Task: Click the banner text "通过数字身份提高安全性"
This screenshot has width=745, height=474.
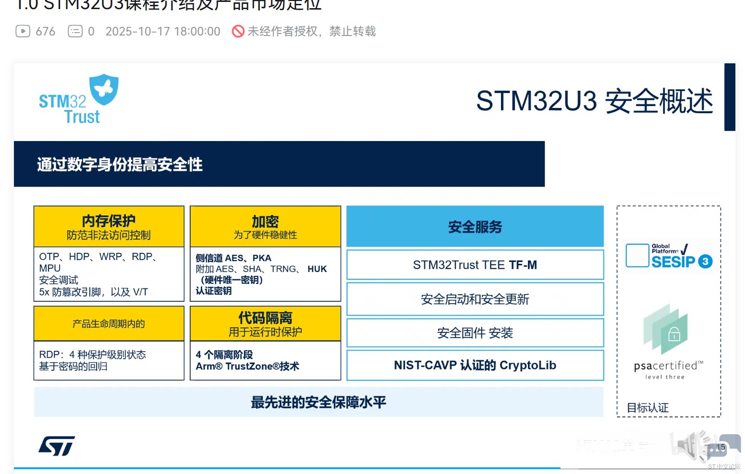Action: click(120, 165)
